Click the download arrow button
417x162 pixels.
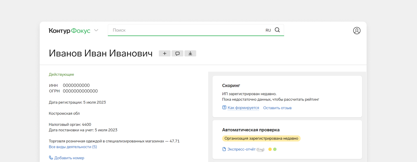tap(190, 54)
